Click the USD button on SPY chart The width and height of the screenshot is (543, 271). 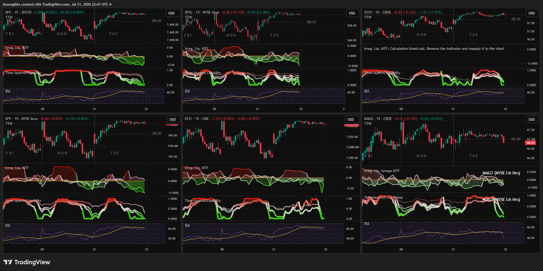coord(173,120)
